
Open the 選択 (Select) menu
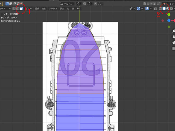point(37,8)
